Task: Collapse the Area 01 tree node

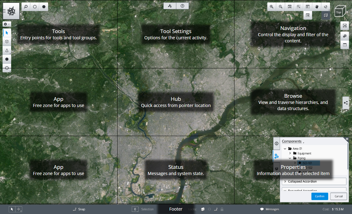Action: point(285,149)
